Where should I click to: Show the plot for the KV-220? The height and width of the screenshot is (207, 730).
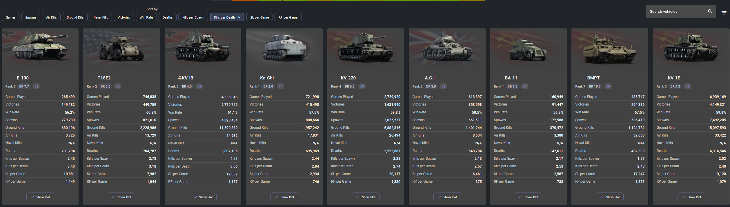click(x=366, y=197)
